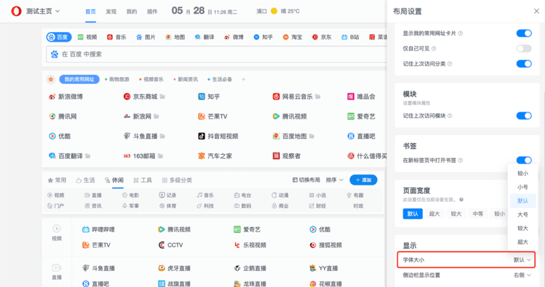This screenshot has width=545, height=287.
Task: Toggle 记住上次访问模块 switch
Action: (524, 116)
